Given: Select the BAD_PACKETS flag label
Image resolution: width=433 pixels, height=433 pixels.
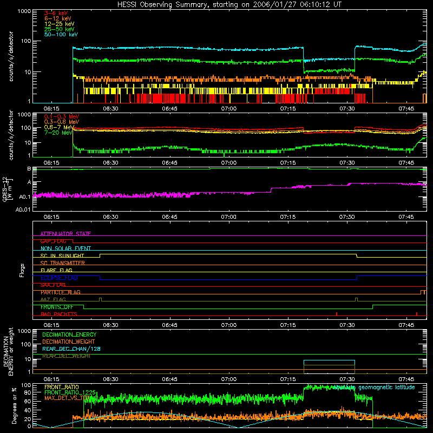Looking at the screenshot, I should coord(59,314).
